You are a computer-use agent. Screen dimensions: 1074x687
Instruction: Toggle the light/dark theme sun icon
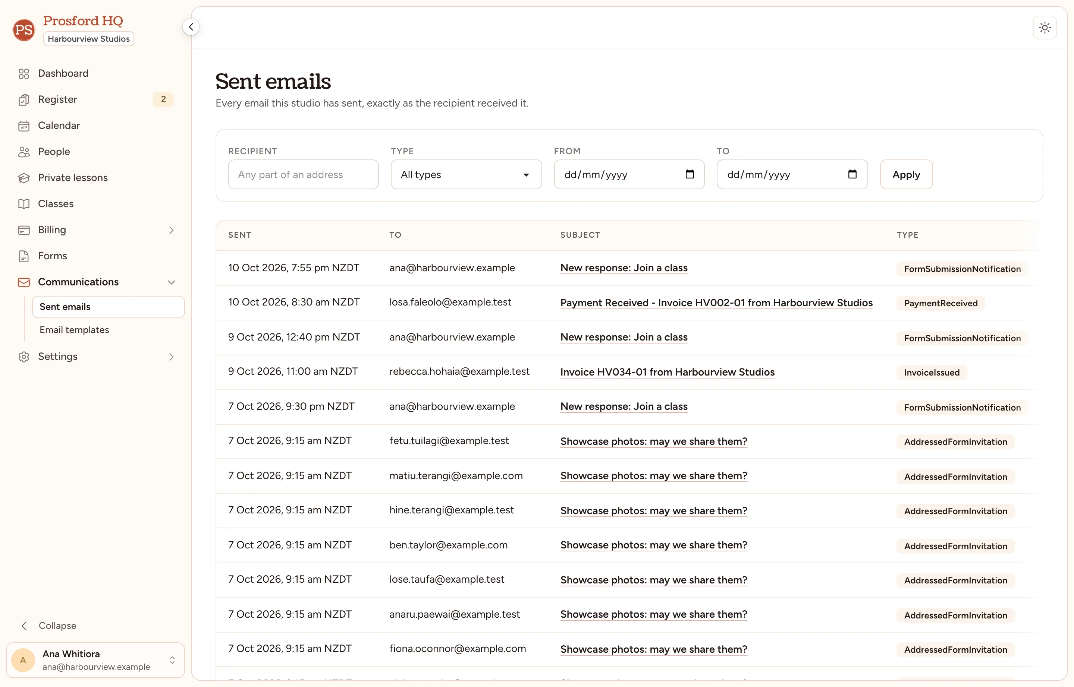(1045, 28)
